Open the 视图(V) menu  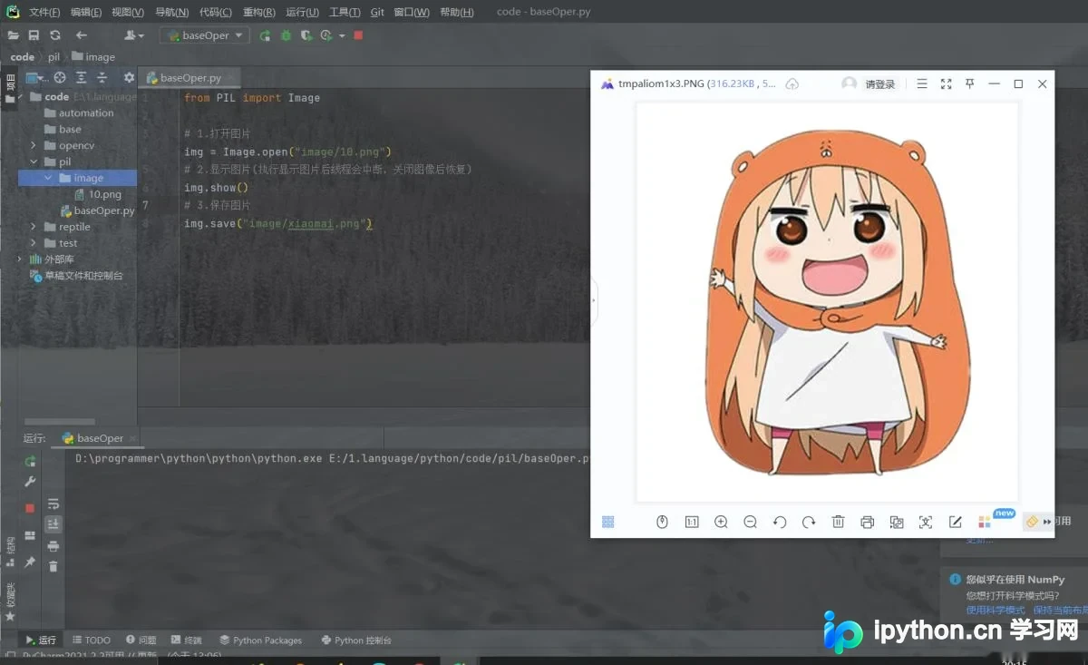tap(128, 12)
